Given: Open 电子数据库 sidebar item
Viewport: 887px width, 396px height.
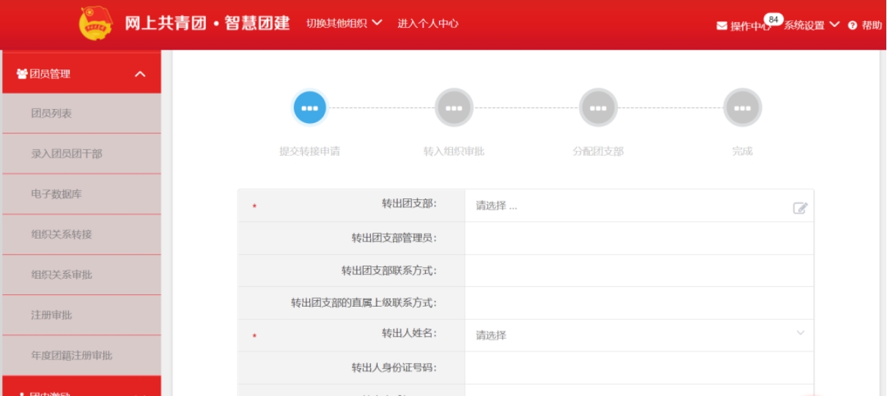Looking at the screenshot, I should click(56, 194).
